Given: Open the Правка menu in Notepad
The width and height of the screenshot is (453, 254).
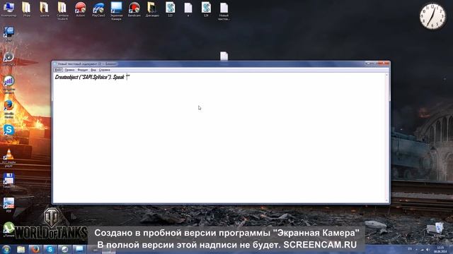Looking at the screenshot, I should pyautogui.click(x=69, y=70).
